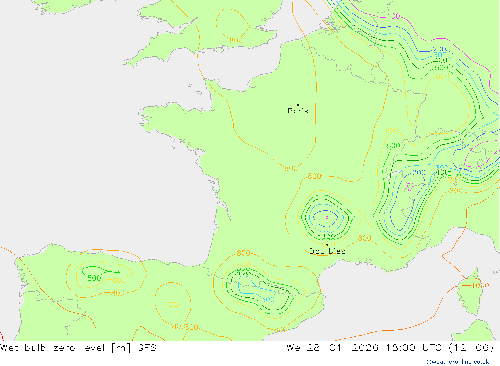Click the cyan 300 label in the Pyrenees
Viewport: 500px width, 366px height.
point(268,300)
